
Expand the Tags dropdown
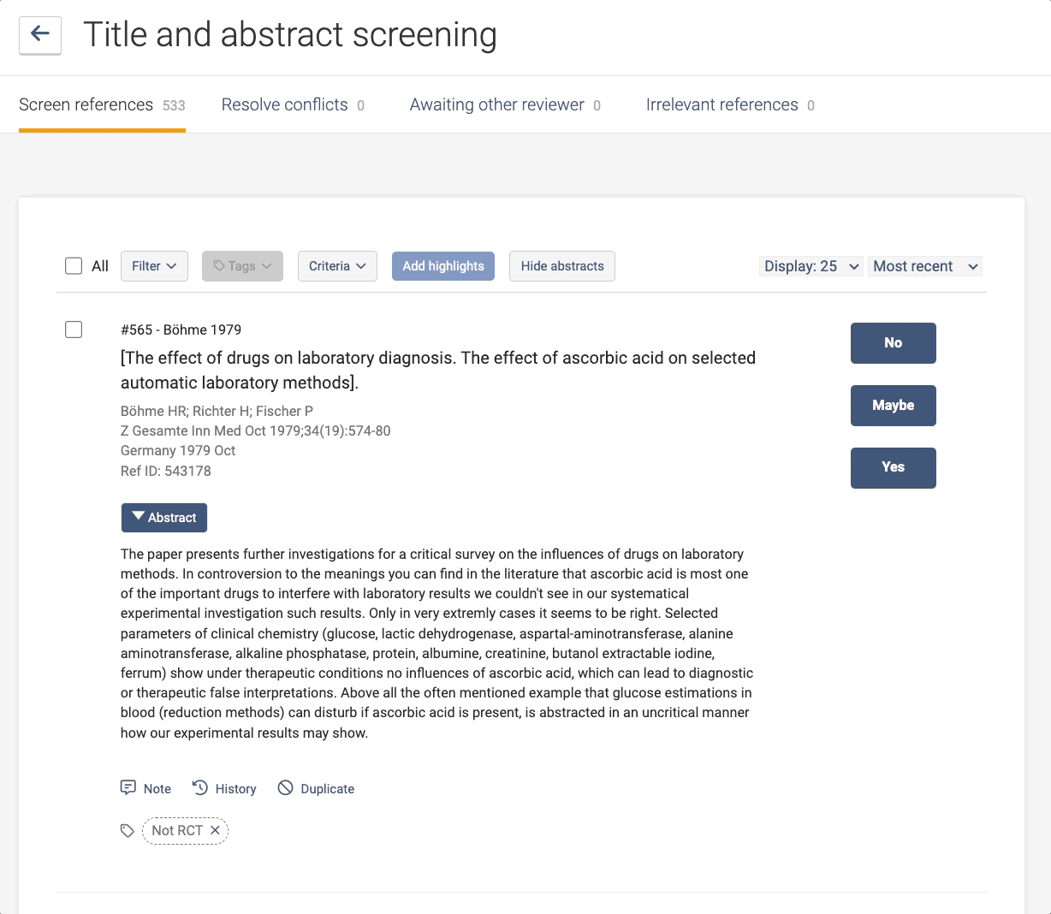[x=242, y=266]
